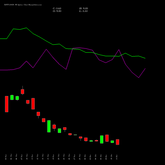165x165 pixels.
Task: Click the high value H: 9.35
Action: (x=83, y=9)
